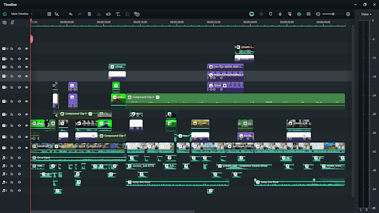Zoom out the timeline with minus button
Image resolution: width=379 pixels, height=213 pixels.
[318, 14]
